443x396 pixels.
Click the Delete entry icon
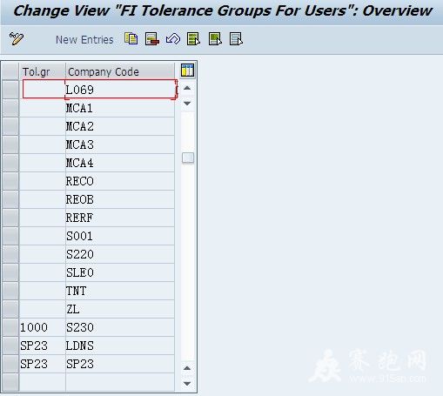tap(152, 39)
